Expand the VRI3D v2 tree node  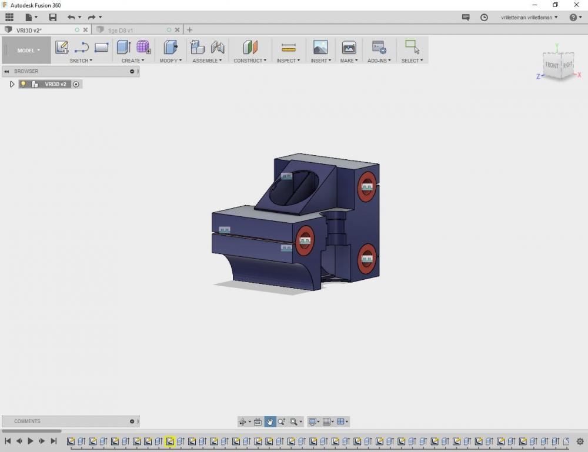(x=12, y=84)
